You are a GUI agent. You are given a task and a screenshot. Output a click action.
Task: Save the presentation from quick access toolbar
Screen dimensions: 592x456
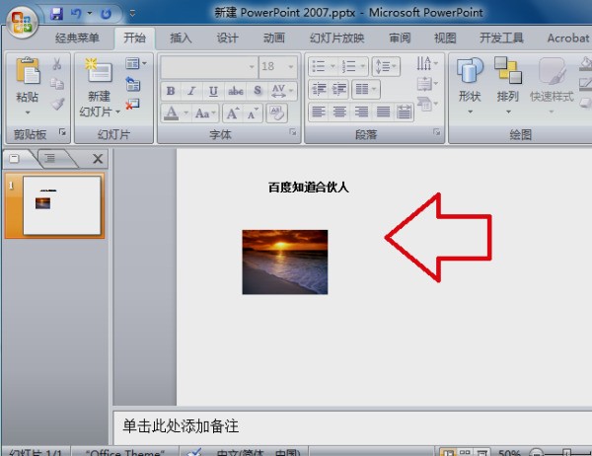click(x=56, y=14)
